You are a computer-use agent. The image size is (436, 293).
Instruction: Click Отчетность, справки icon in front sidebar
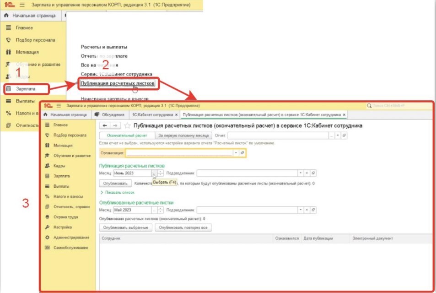tap(47, 207)
